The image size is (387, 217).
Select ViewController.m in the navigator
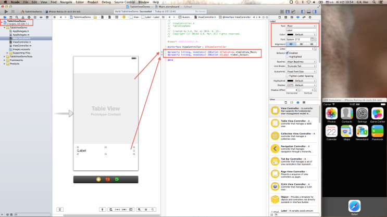[x=22, y=46]
